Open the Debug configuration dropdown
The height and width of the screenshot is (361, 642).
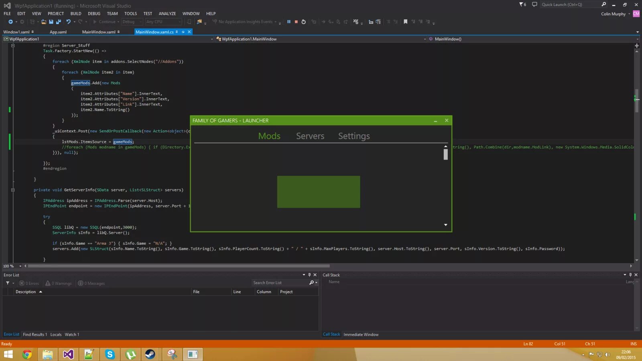point(132,22)
